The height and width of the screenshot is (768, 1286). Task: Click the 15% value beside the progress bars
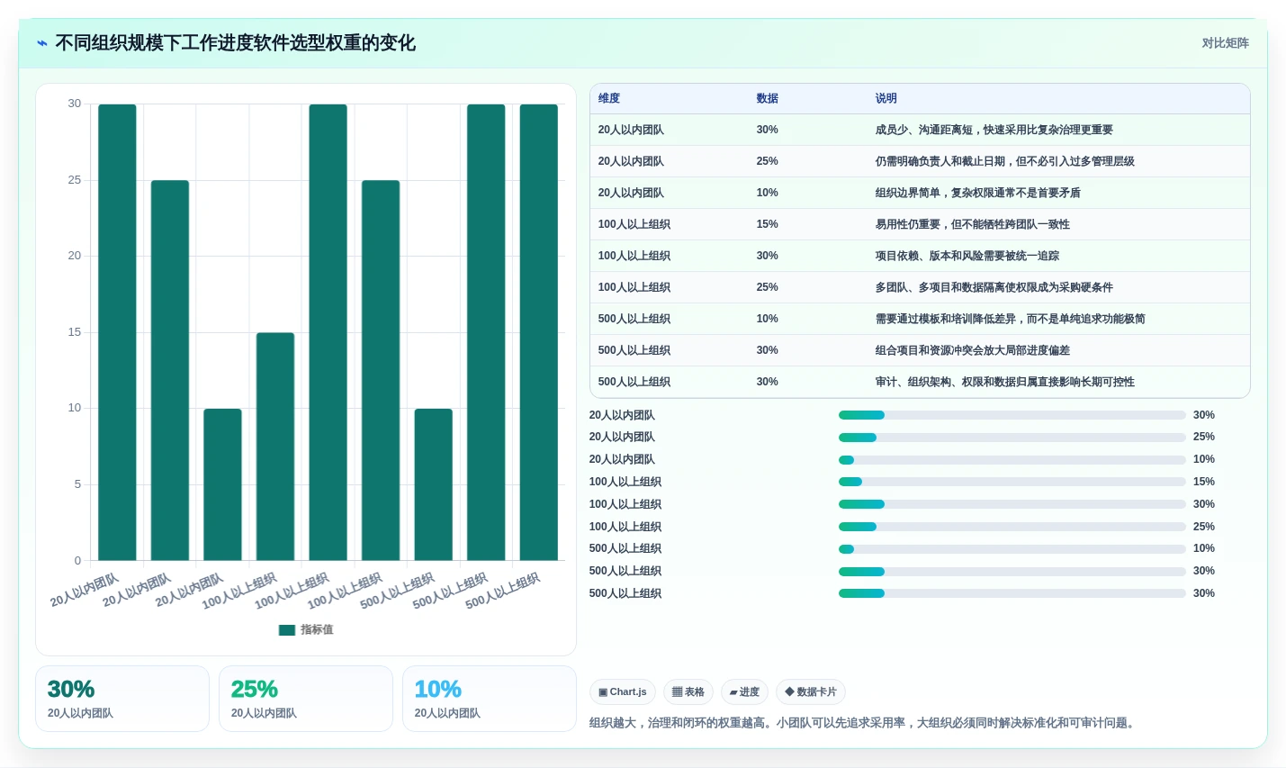1204,482
